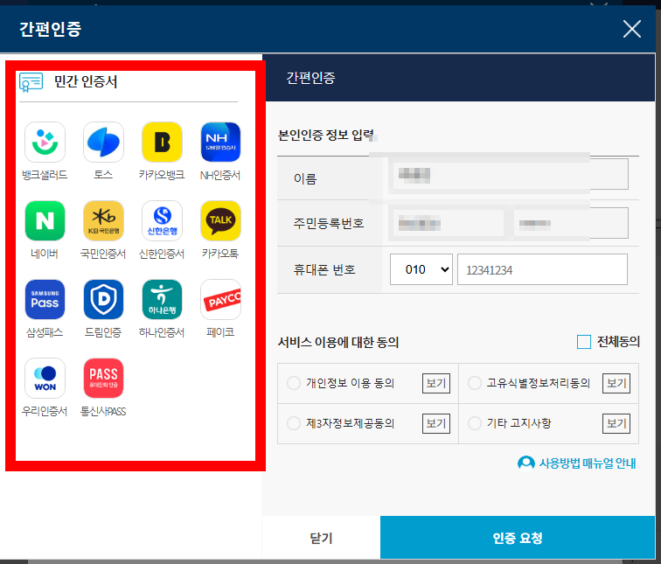Choose the 네이버 certificate icon
The height and width of the screenshot is (564, 661).
(x=45, y=220)
